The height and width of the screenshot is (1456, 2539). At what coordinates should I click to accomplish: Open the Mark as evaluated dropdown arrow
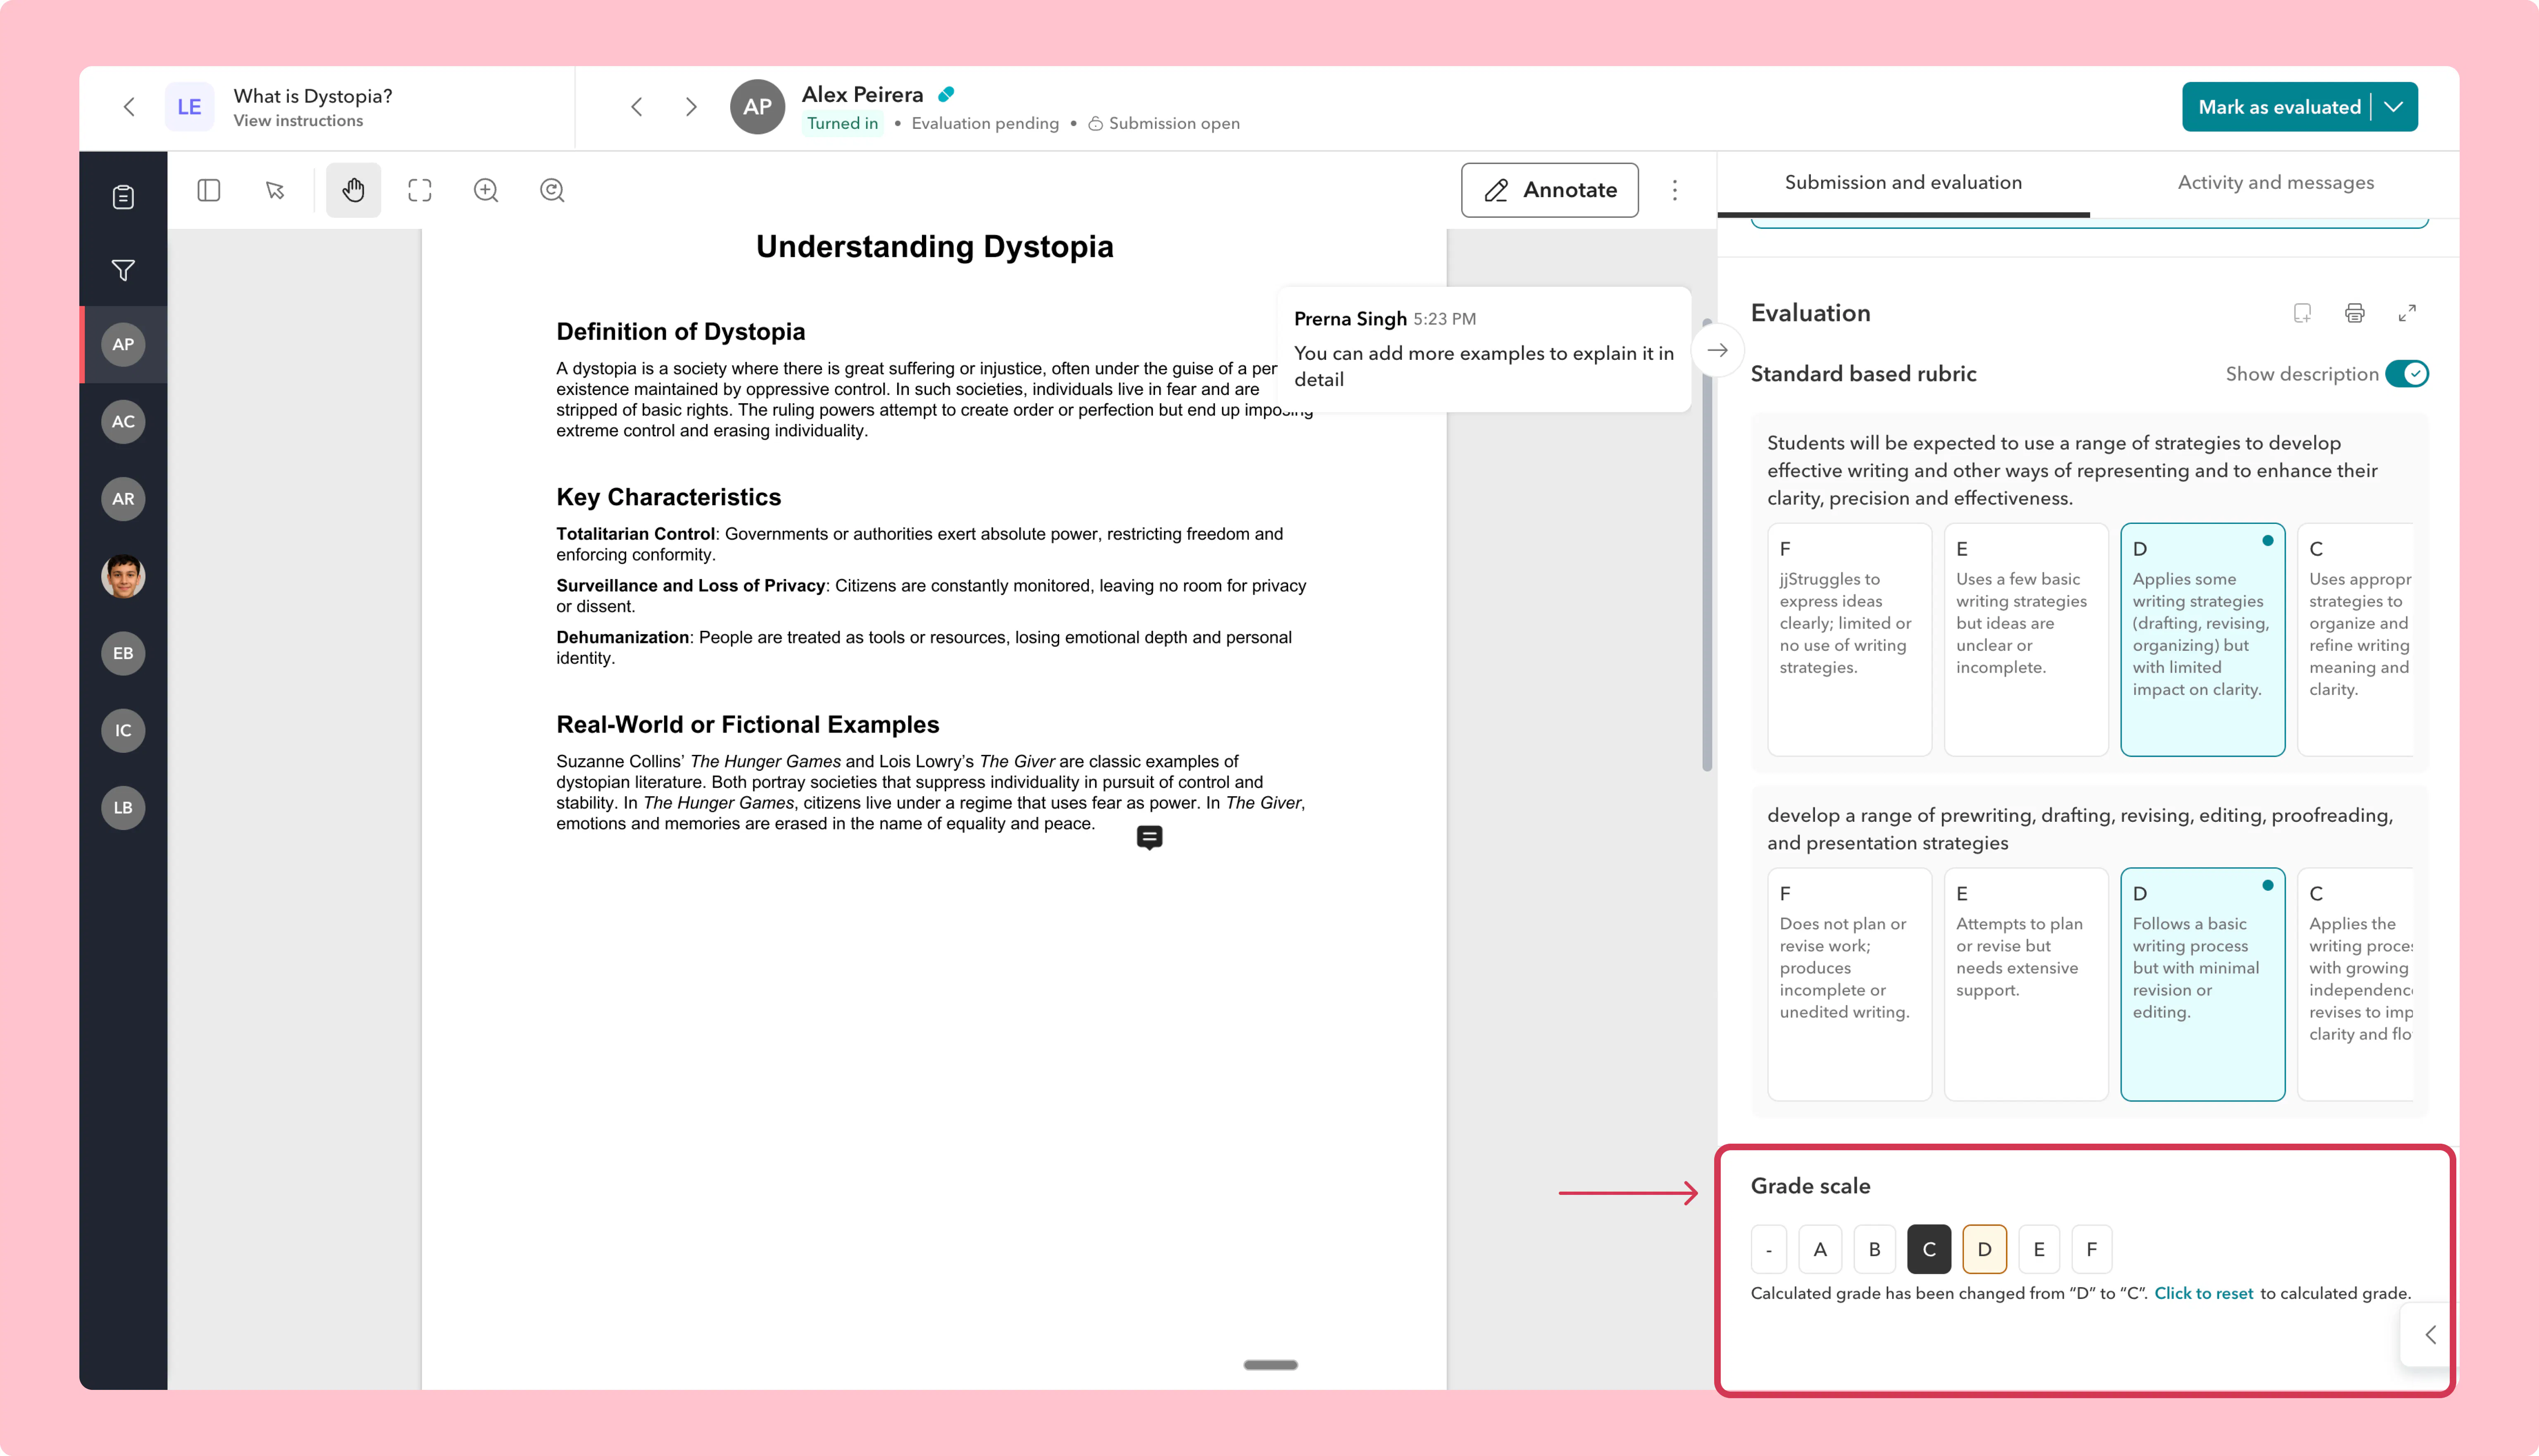tap(2394, 107)
